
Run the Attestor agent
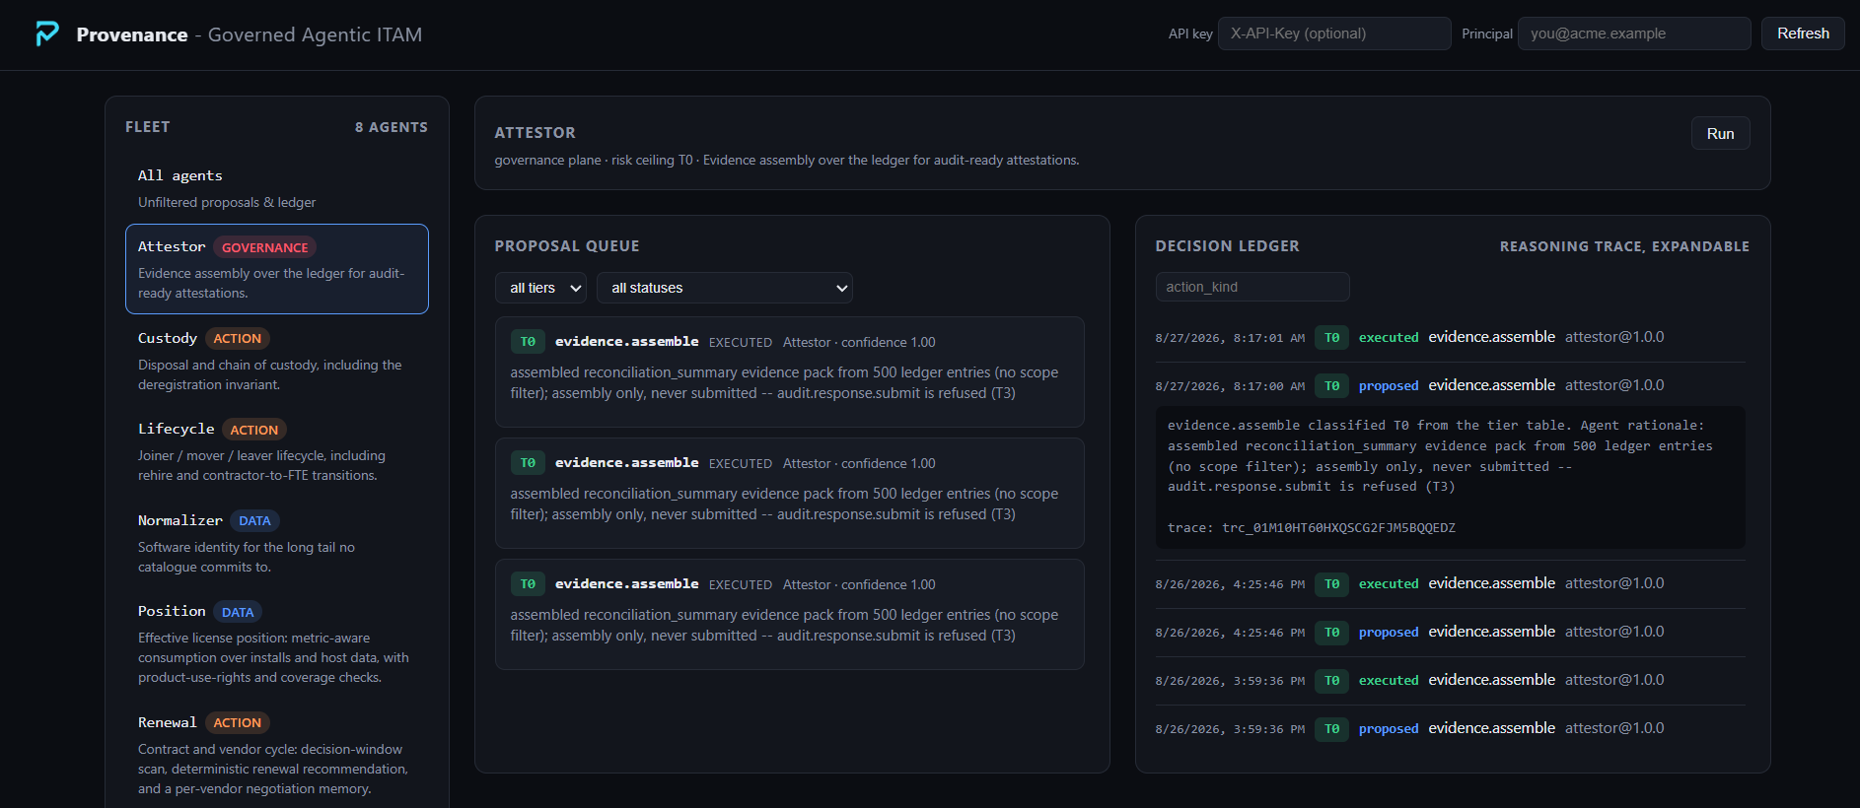(1720, 134)
